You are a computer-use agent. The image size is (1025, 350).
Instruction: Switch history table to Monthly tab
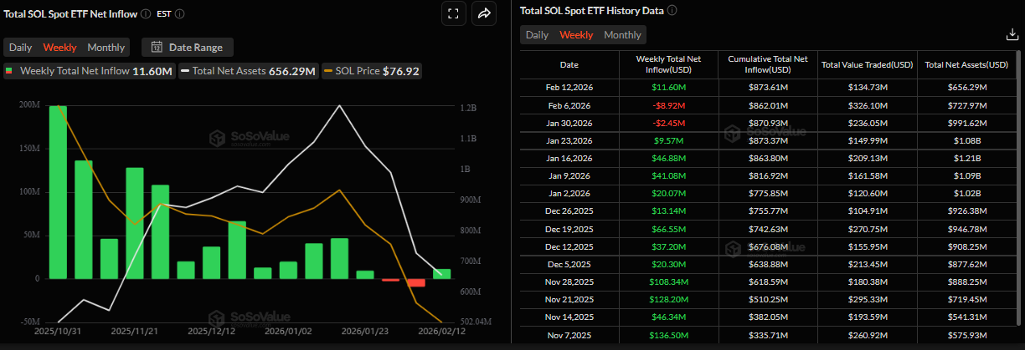[622, 35]
